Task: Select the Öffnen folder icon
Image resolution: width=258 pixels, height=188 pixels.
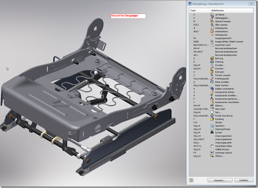Action: pos(212,156)
